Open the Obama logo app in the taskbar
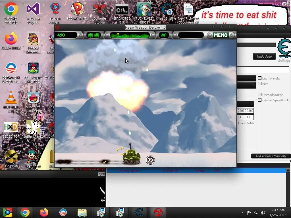 63,212
